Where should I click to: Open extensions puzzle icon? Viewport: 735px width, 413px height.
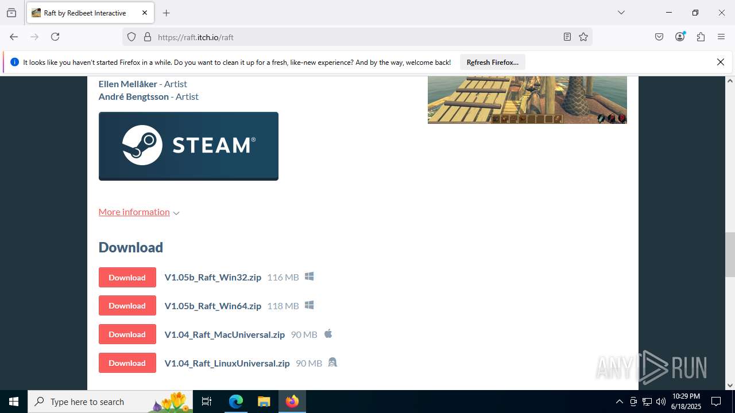pyautogui.click(x=701, y=37)
